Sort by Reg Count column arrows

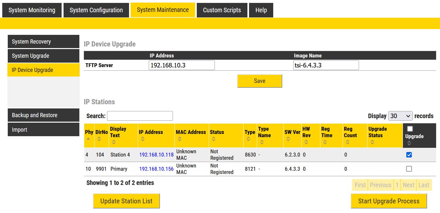point(347,142)
